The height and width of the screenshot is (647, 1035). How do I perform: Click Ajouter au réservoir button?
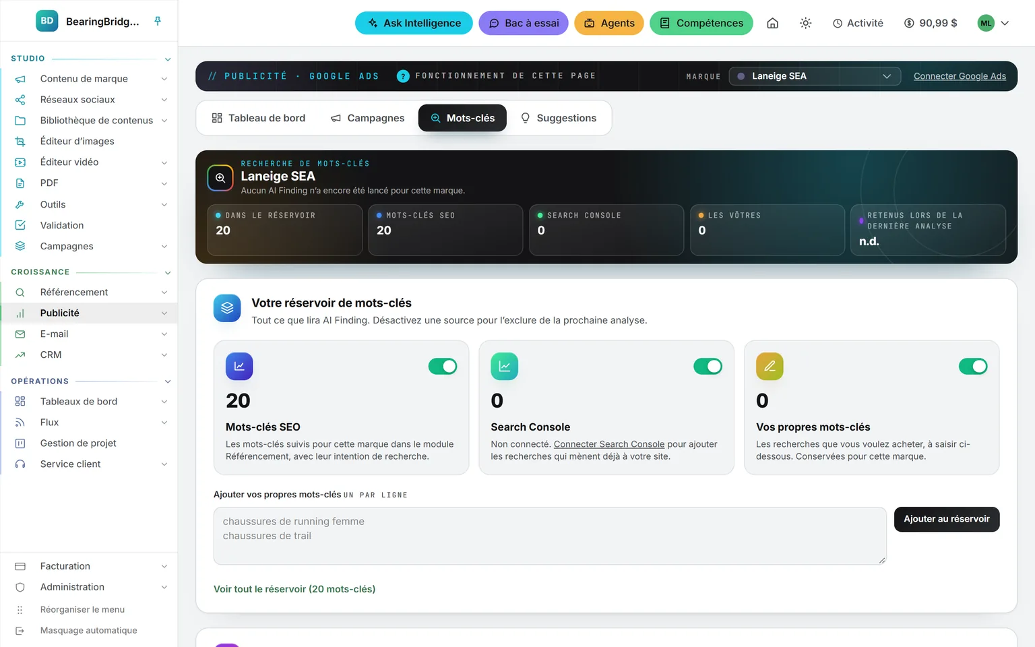pyautogui.click(x=947, y=519)
